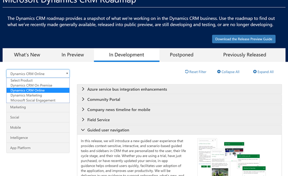This screenshot has height=176, width=288.
Task: Choose Dynamics Marketing option
Action: [x=38, y=95]
